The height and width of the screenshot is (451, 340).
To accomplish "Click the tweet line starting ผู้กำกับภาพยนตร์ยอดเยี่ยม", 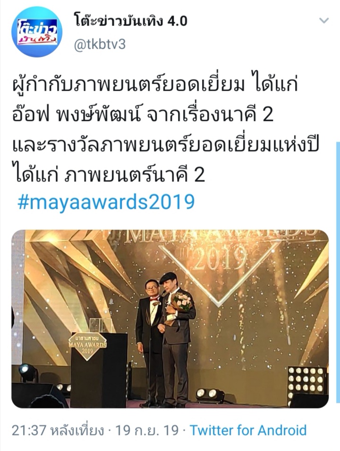I will [x=154, y=84].
